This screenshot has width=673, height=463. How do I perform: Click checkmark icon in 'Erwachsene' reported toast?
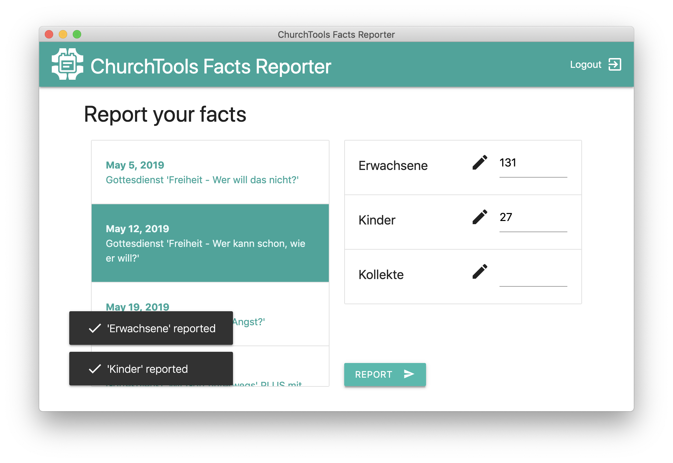pos(95,328)
